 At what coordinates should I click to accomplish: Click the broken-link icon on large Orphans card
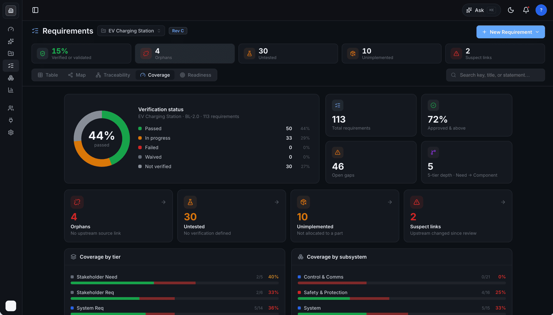(77, 202)
